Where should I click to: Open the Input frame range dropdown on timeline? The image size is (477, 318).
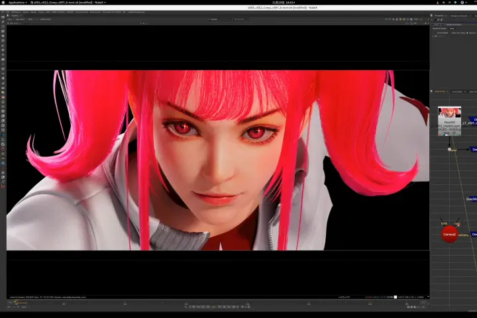24,307
